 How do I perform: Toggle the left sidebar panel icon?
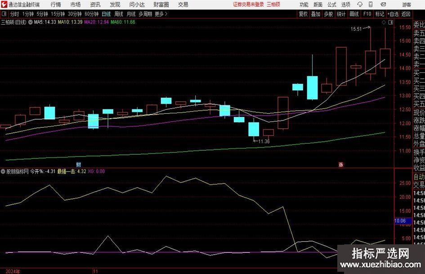tap(4, 14)
